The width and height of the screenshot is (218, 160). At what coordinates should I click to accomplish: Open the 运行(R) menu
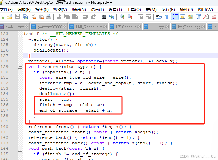[x=168, y=10]
